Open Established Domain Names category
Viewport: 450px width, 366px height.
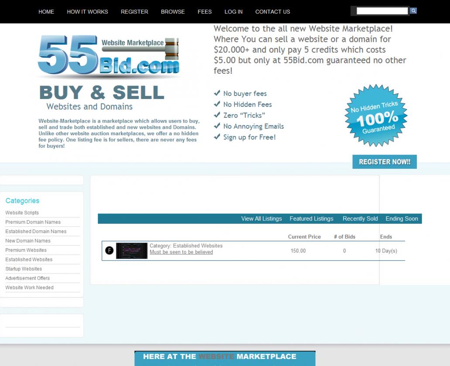(36, 231)
